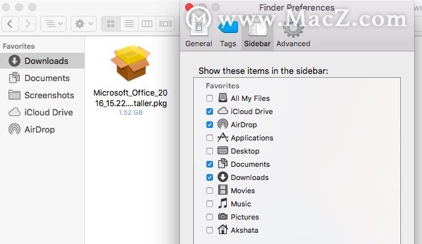Uncheck the Documents checkbox in preferences
The image size is (422, 244).
(x=210, y=164)
